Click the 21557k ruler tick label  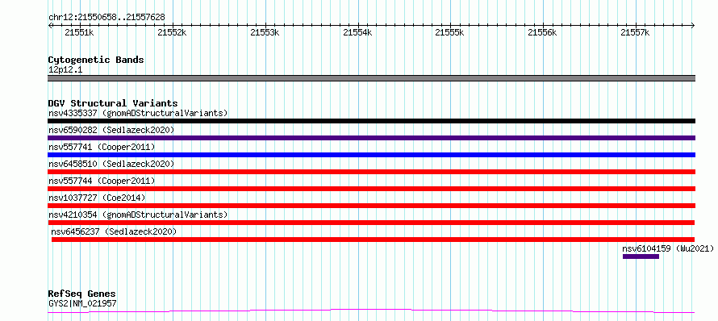point(636,32)
